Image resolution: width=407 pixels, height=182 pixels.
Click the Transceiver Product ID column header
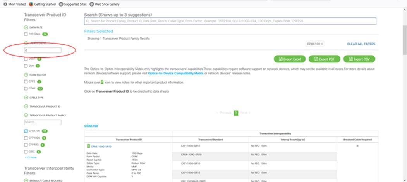click(x=129, y=140)
